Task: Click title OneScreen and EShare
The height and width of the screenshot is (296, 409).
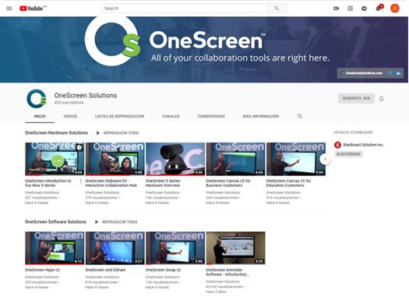Action: pos(105,270)
